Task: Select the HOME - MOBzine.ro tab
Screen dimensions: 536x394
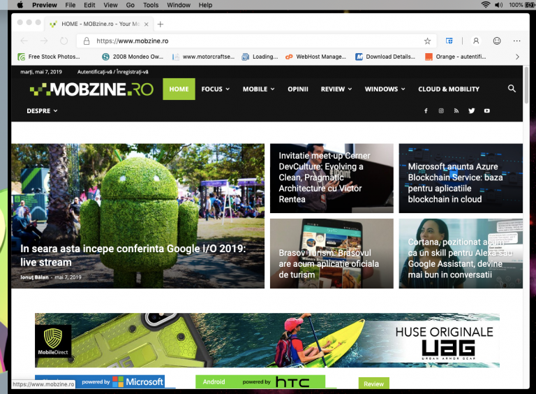Action: pos(98,24)
